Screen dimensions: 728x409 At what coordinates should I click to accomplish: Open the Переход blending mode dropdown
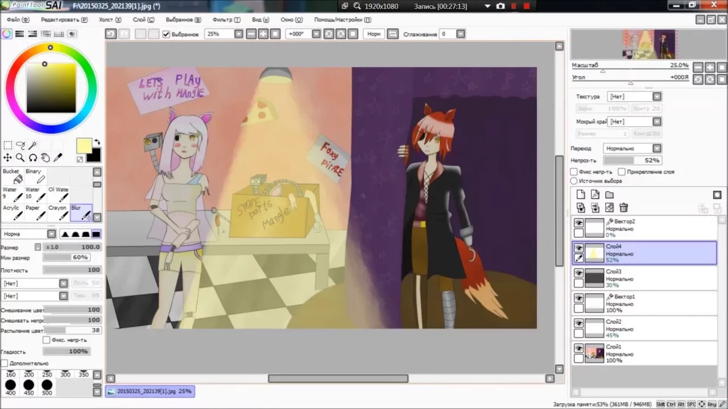pos(632,148)
